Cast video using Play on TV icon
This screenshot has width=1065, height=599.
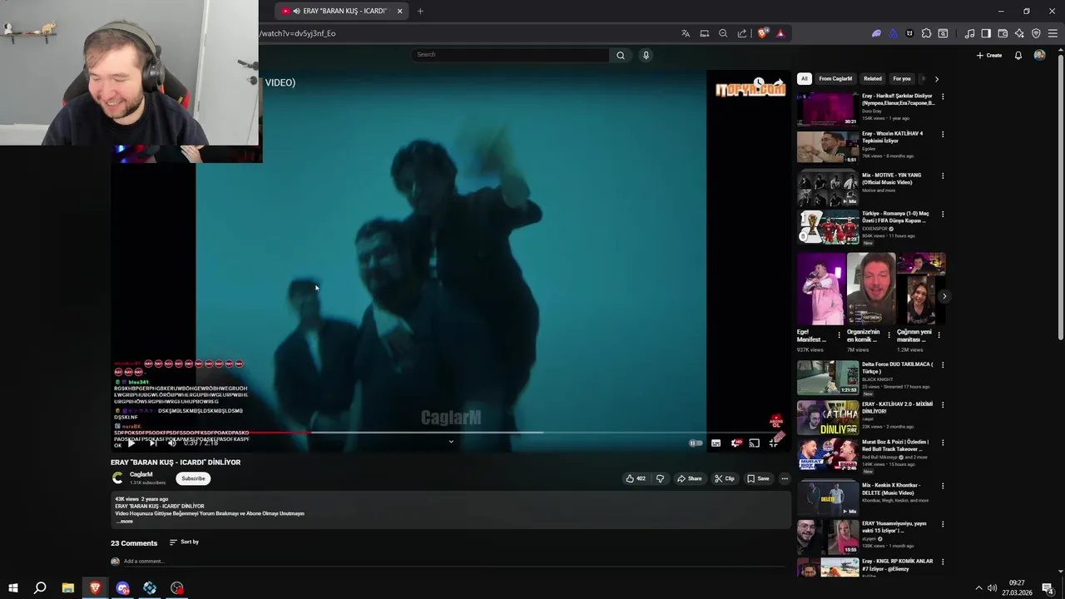pyautogui.click(x=754, y=443)
